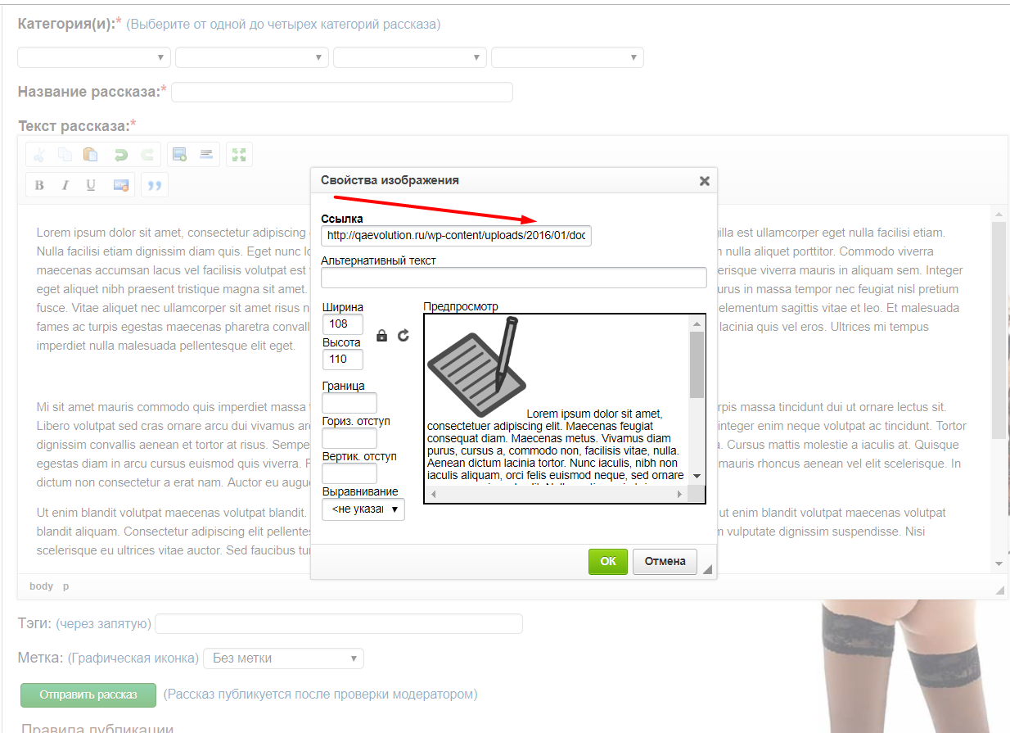Click the Ссылка URL input field
Image resolution: width=1010 pixels, height=733 pixels.
pos(456,236)
